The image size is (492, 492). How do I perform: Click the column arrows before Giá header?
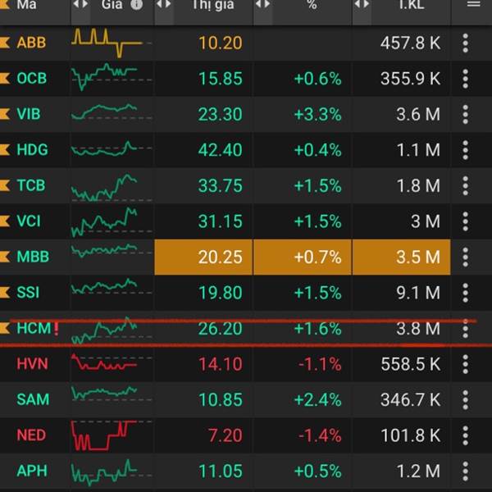pyautogui.click(x=80, y=4)
